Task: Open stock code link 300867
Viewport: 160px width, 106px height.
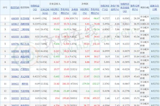Action: point(15,77)
